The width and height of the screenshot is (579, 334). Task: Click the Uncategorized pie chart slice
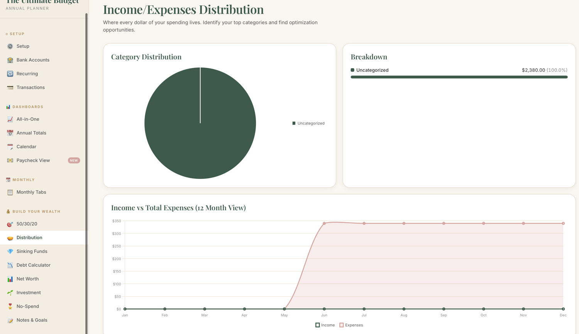click(x=200, y=123)
